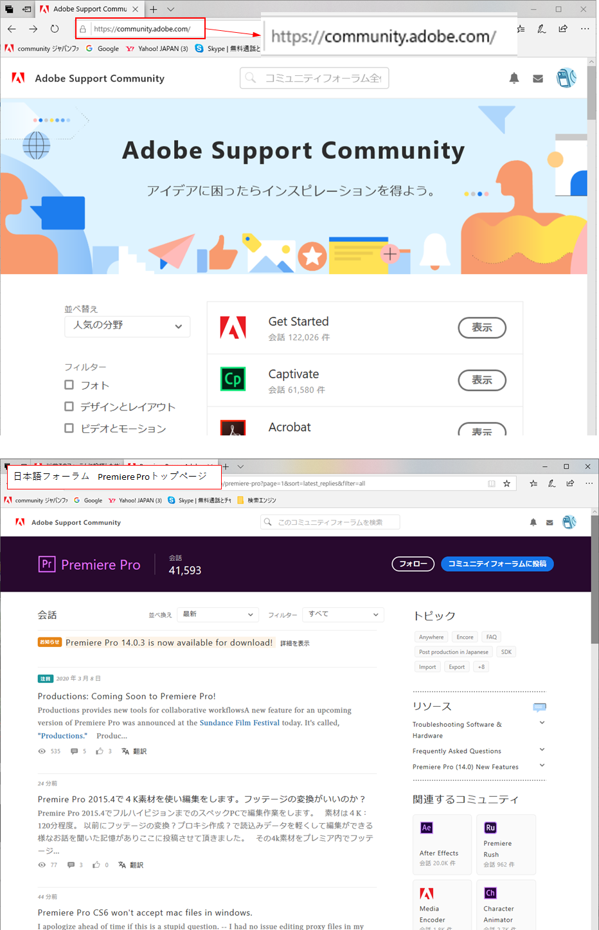Open Yahoo! JAPAN bookmark in top favorites bar
This screenshot has width=599, height=930.
pos(157,48)
